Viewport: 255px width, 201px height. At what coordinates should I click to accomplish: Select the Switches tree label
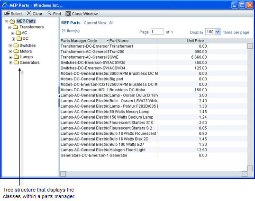(27, 45)
